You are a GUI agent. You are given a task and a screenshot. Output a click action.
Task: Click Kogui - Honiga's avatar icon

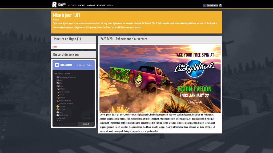point(58,101)
